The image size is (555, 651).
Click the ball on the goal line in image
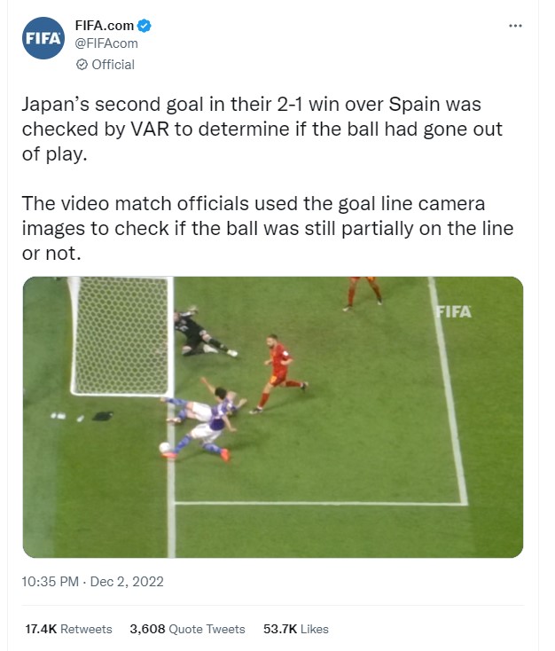tap(165, 448)
